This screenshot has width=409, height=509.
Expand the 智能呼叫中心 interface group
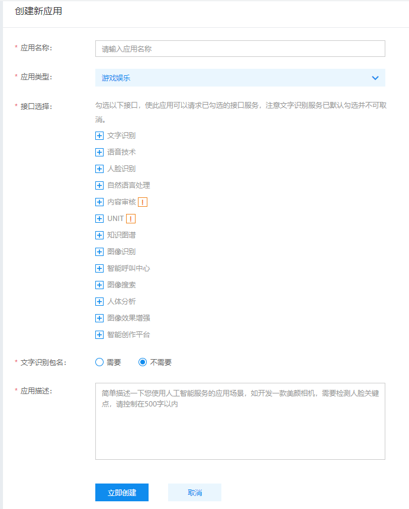click(x=99, y=268)
